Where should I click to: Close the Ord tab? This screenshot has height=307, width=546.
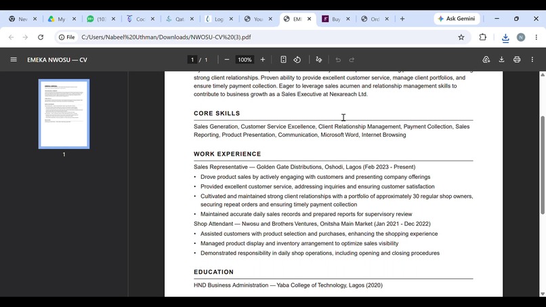(387, 19)
